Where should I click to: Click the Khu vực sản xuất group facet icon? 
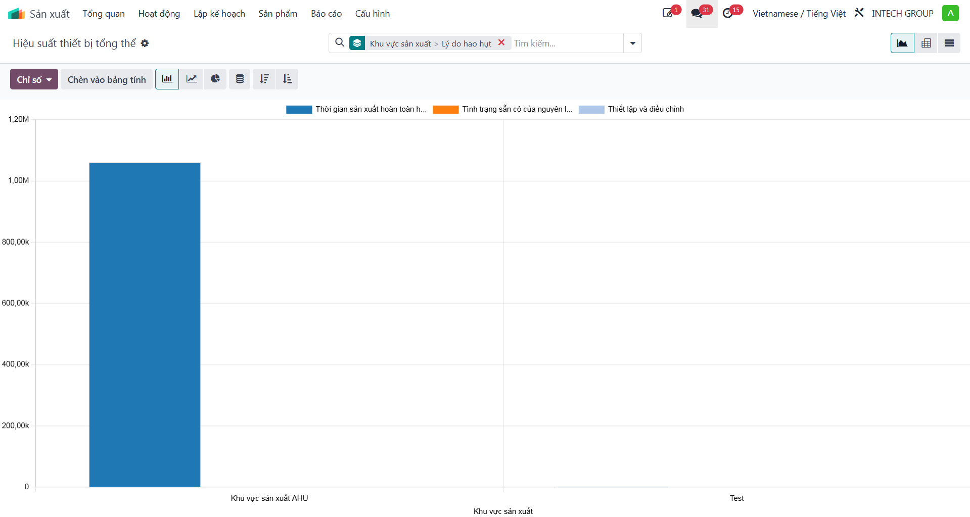coord(357,43)
